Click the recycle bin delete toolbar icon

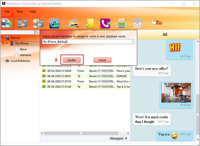pos(137,23)
